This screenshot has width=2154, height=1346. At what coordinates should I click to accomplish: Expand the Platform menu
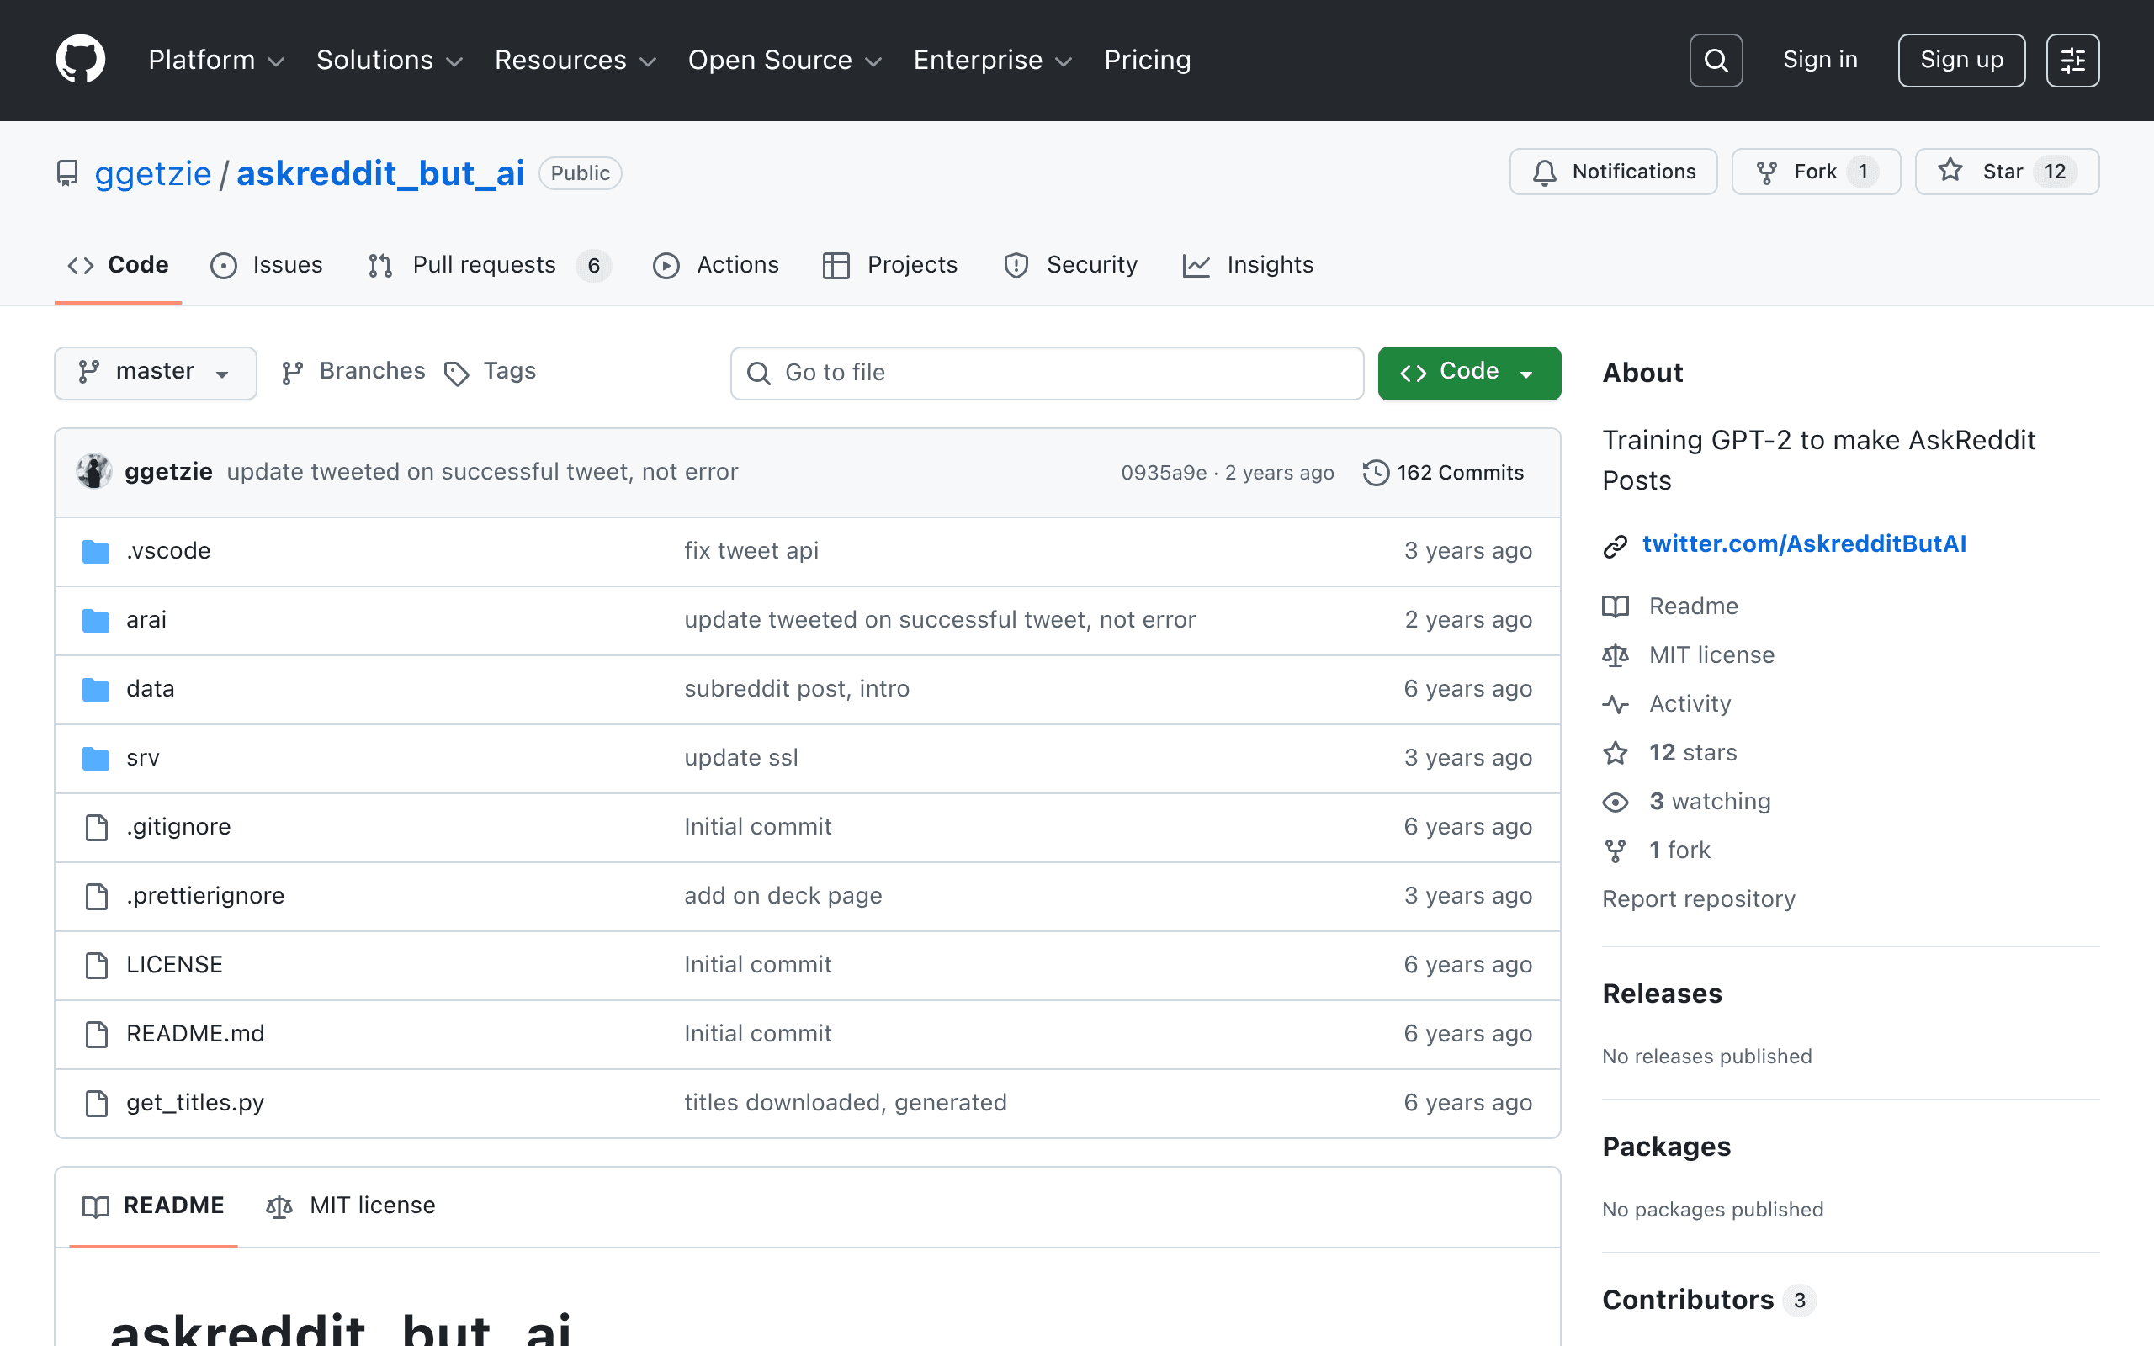click(216, 60)
